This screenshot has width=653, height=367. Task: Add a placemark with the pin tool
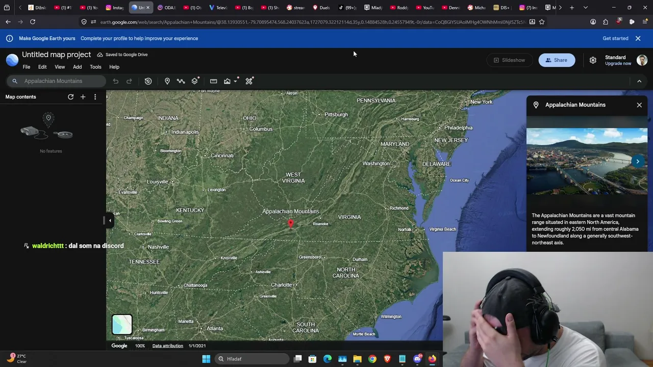[x=167, y=81]
